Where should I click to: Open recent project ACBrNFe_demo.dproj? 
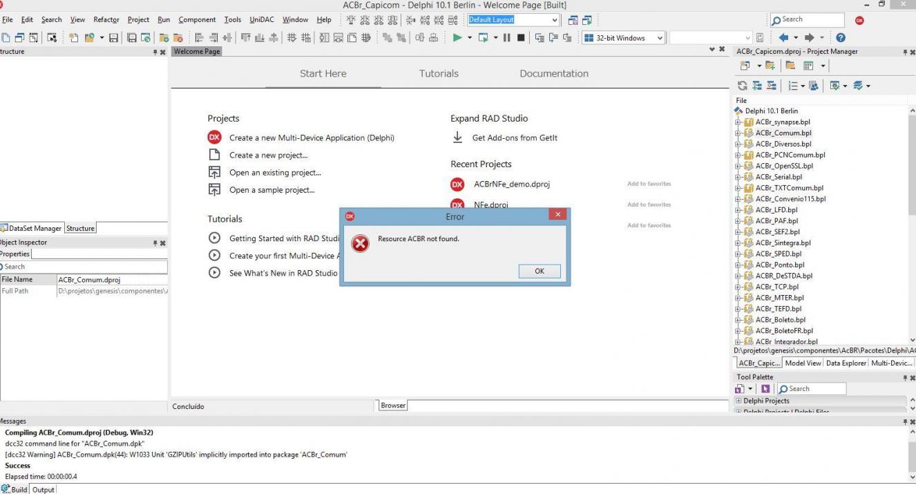click(512, 184)
